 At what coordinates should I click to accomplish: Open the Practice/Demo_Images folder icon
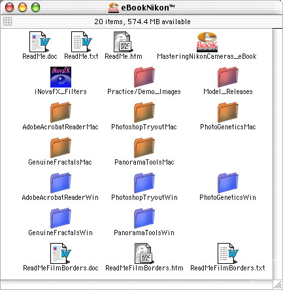[144, 77]
